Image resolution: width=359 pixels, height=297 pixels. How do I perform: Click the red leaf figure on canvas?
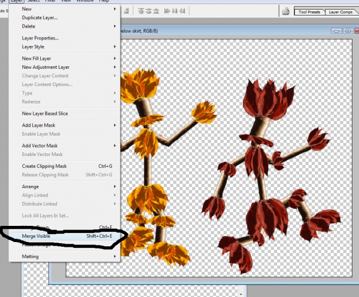(270, 176)
